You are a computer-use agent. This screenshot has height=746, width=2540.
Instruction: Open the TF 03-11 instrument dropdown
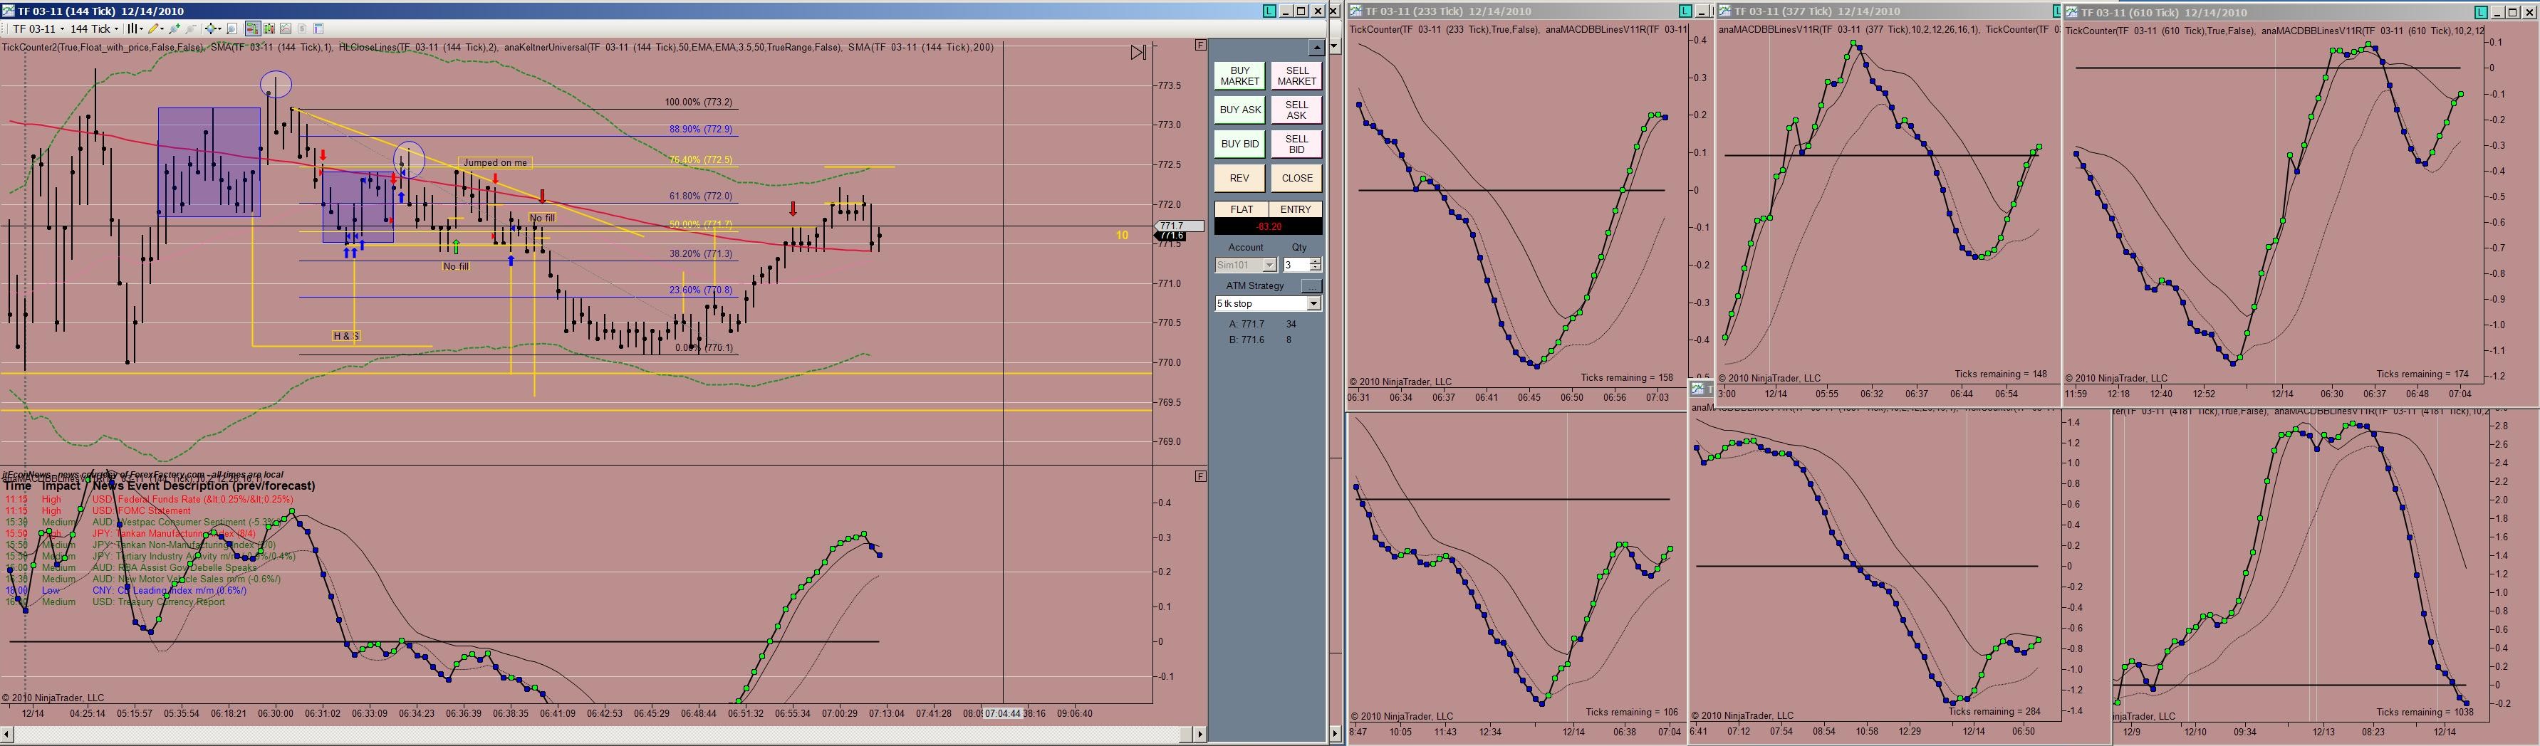tap(38, 28)
